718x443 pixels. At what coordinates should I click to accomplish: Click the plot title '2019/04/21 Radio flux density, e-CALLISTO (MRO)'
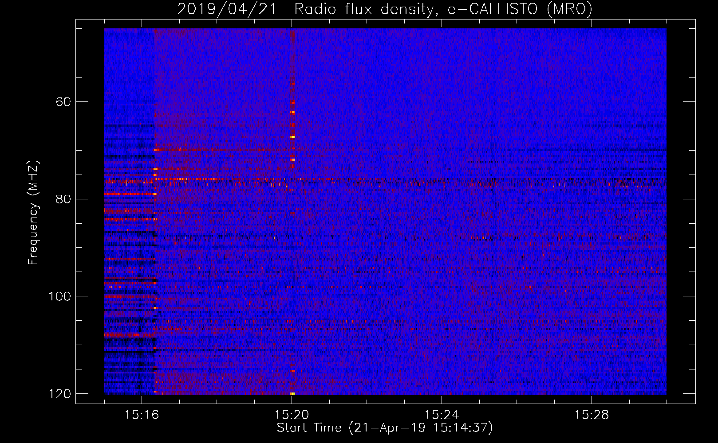coord(385,9)
